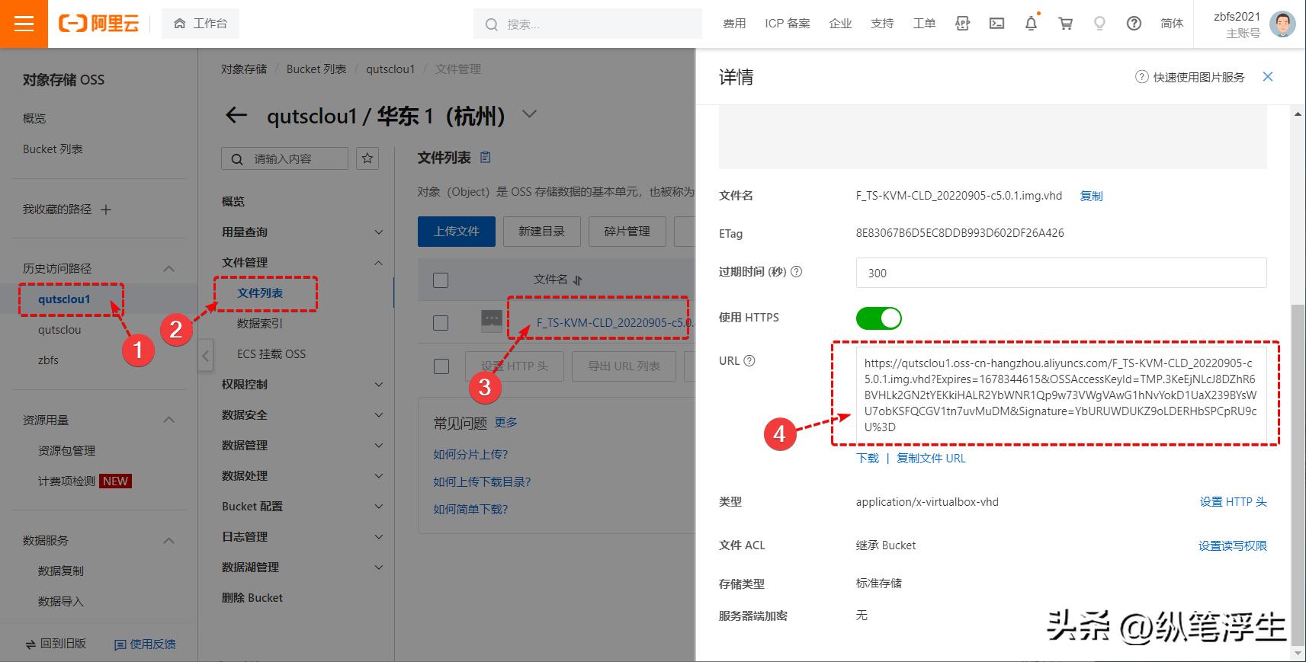The height and width of the screenshot is (662, 1306).
Task: Open the notification bell
Action: pos(1031,24)
